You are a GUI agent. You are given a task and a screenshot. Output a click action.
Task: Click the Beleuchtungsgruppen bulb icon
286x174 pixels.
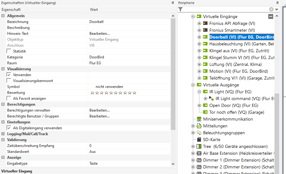pyautogui.click(x=199, y=133)
